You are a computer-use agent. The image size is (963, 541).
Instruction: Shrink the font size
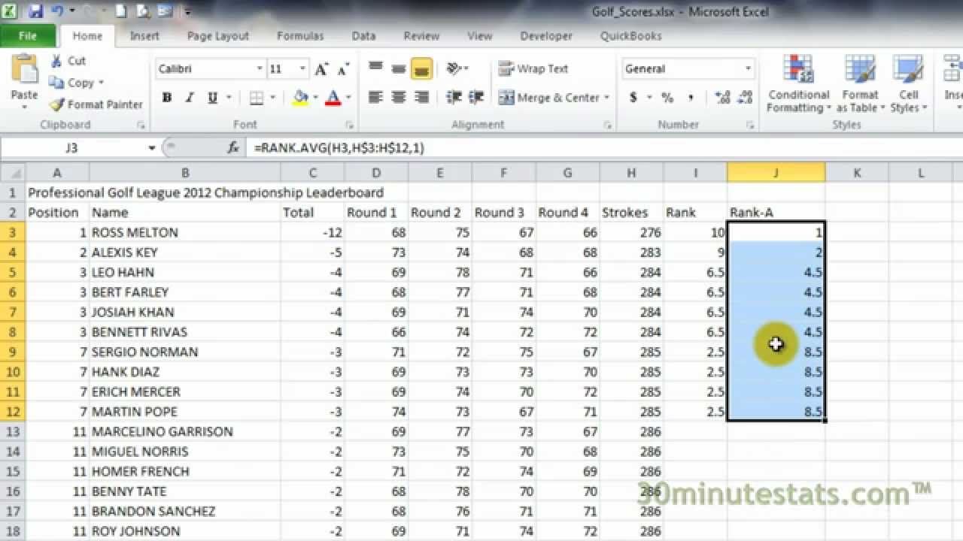coord(343,69)
